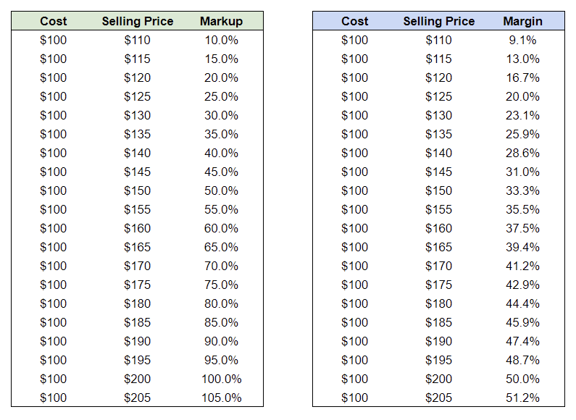This screenshot has height=420, width=576.
Task: Select the 10.0% markup cell
Action: [221, 40]
